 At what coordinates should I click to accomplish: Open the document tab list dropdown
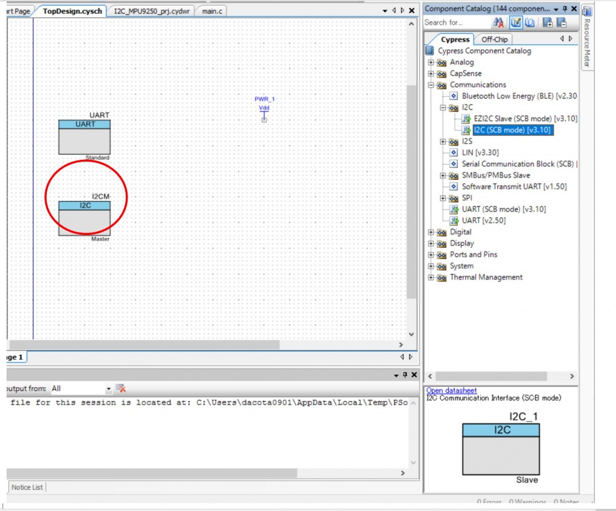[385, 11]
